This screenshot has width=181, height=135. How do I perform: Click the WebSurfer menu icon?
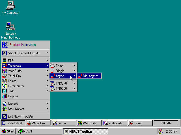(x=5, y=71)
